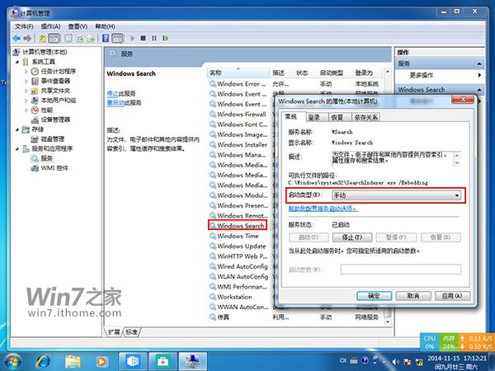The width and height of the screenshot is (495, 371).
Task: Select 事件查看器 in the left tree
Action: (55, 81)
